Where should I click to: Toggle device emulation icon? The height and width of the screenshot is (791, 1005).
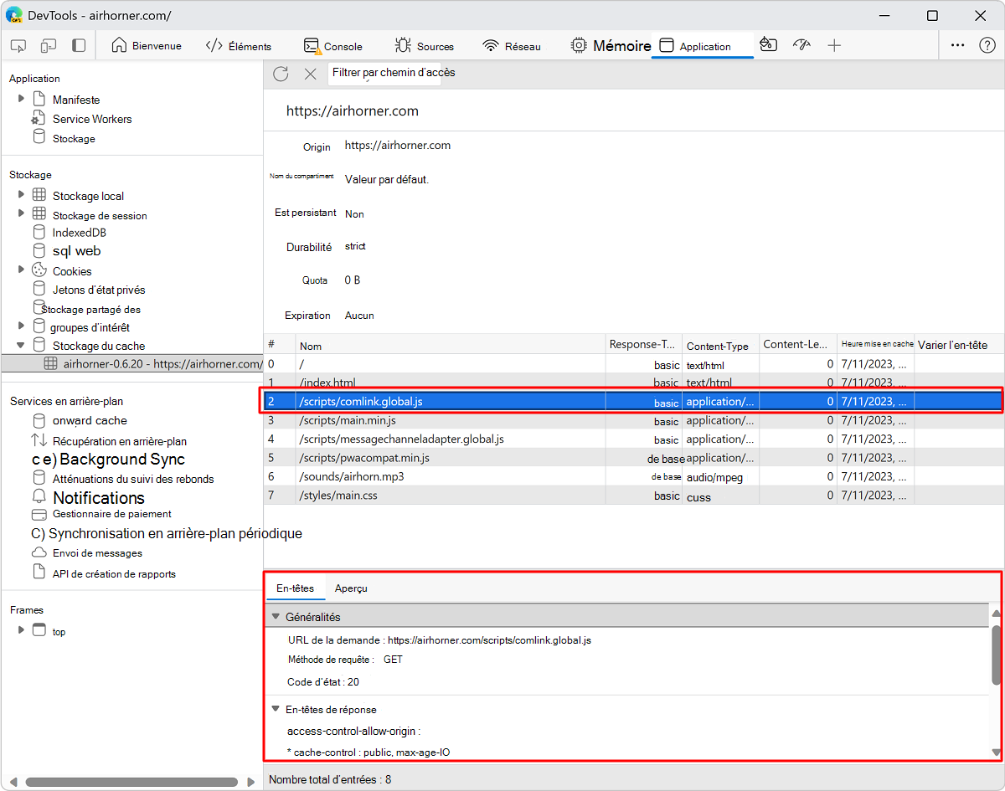pos(49,46)
